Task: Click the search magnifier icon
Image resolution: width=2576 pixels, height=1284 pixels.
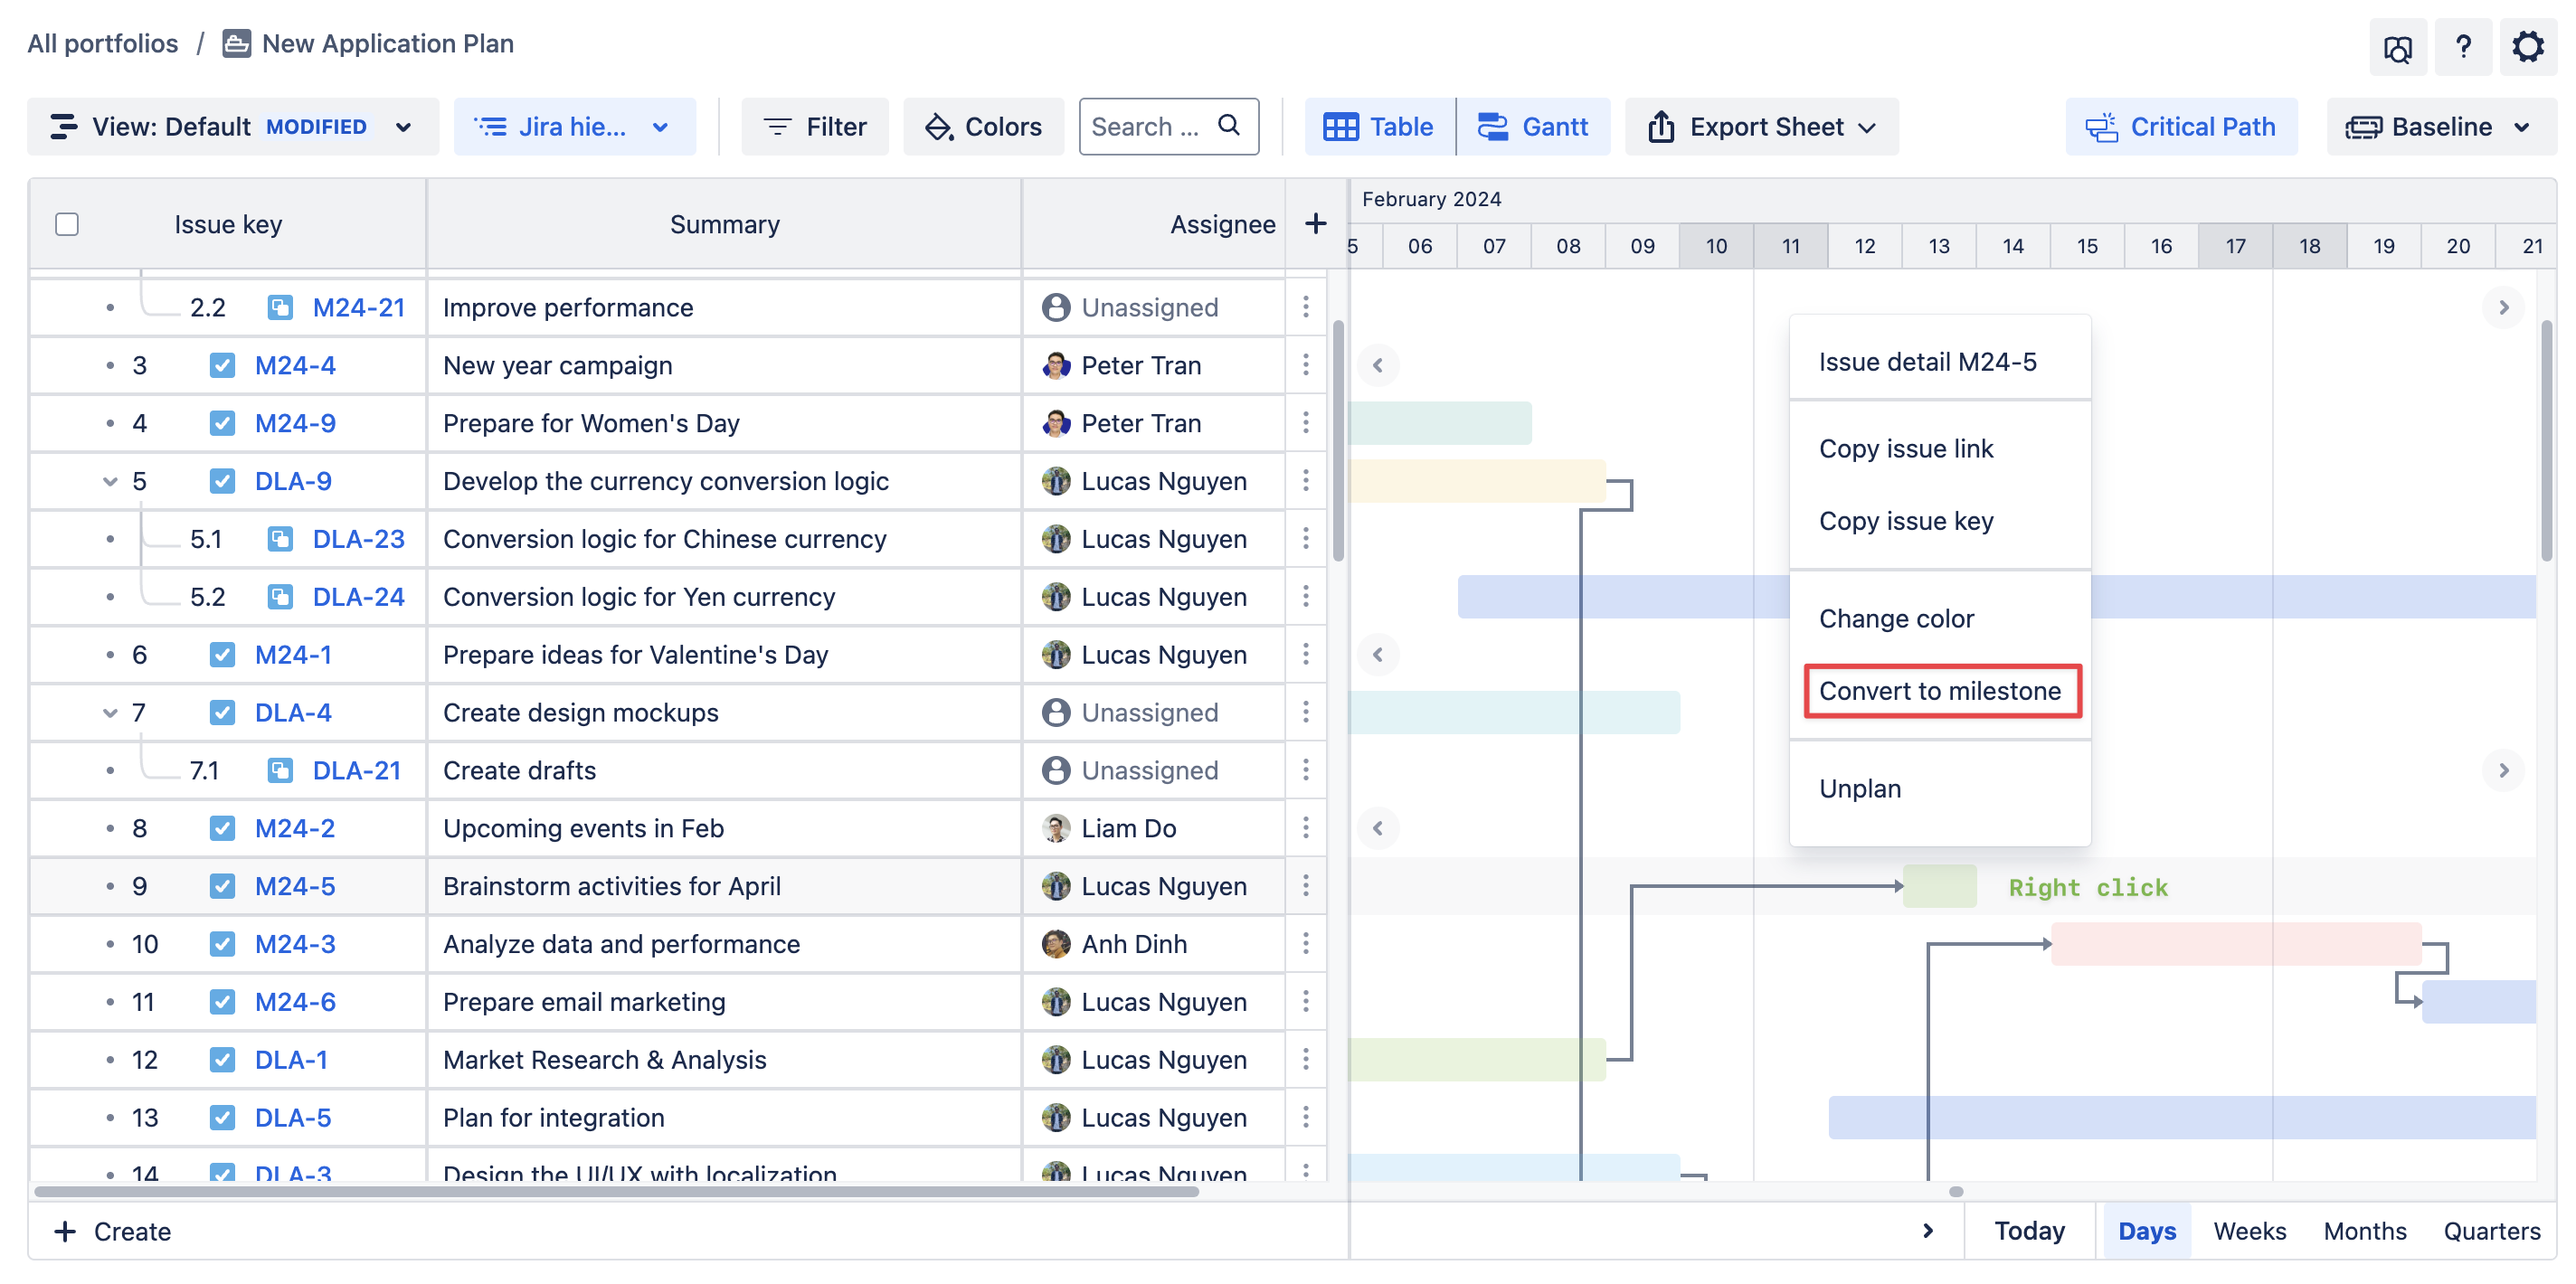Action: click(1229, 126)
